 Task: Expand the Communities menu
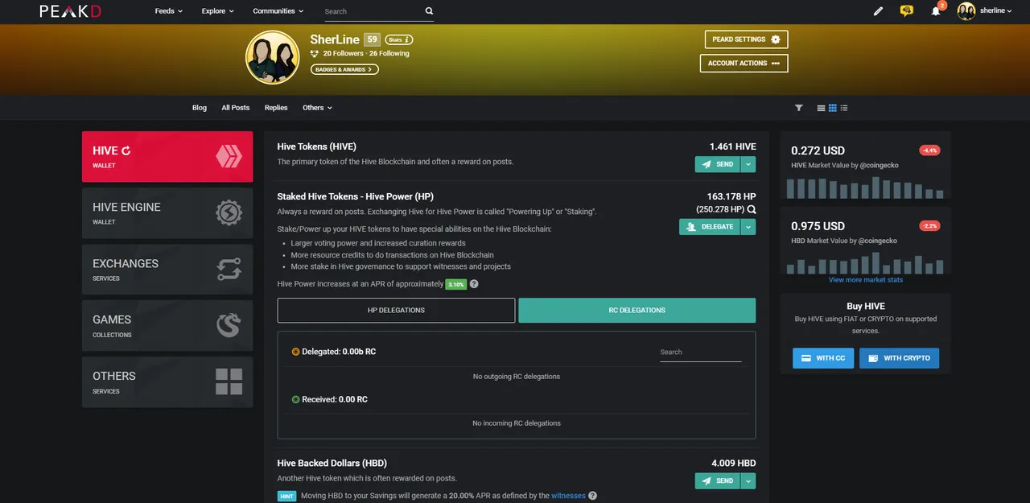coord(278,11)
